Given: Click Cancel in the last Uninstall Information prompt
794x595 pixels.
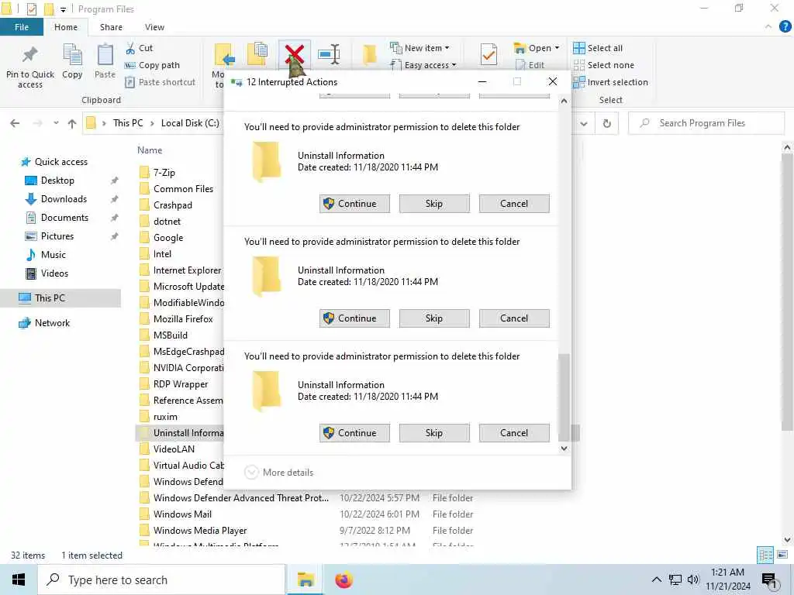Looking at the screenshot, I should [x=514, y=433].
